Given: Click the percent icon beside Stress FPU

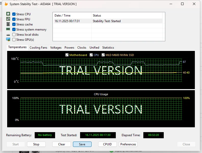Looking at the screenshot, I should click(x=8, y=19).
